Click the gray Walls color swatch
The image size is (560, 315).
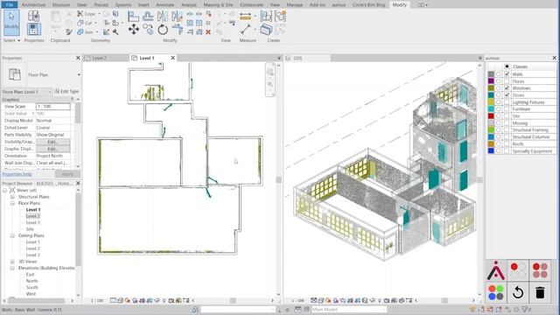491,73
